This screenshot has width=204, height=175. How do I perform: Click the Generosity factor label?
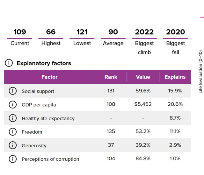coord(34,146)
